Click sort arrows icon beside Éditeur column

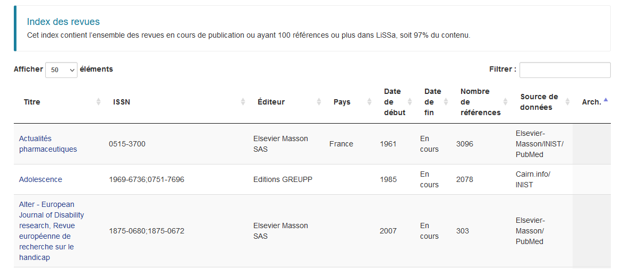pos(319,102)
